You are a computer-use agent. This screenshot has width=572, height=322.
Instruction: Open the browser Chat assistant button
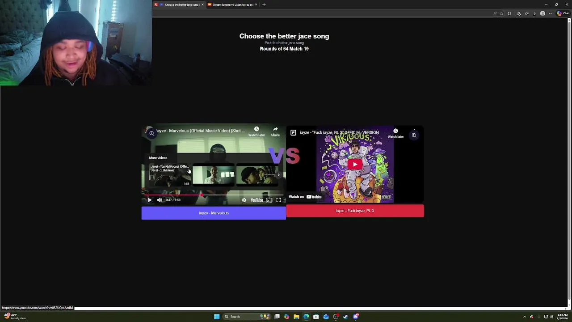[563, 13]
